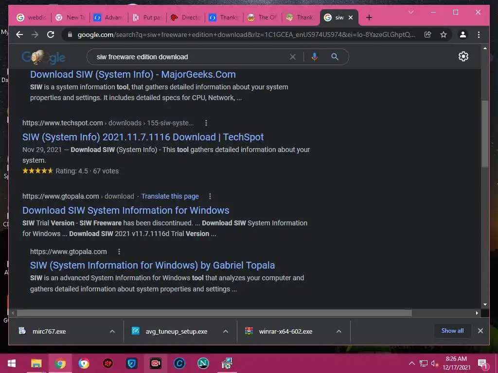
Task: Click the Chrome taskbar icon
Action: point(60,363)
